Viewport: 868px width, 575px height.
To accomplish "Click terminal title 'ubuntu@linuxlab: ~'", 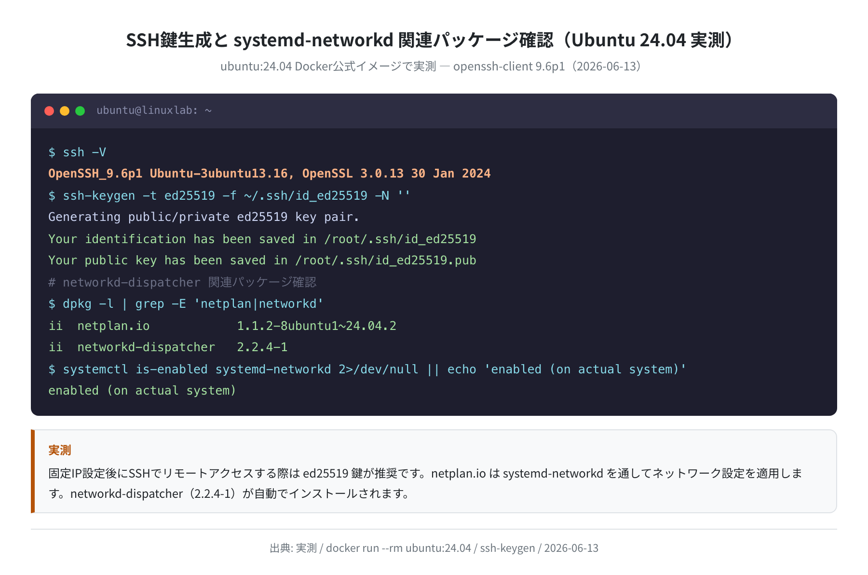I will click(154, 110).
